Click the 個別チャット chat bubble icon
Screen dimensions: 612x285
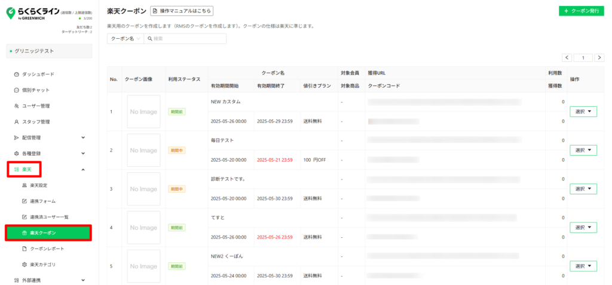point(16,90)
